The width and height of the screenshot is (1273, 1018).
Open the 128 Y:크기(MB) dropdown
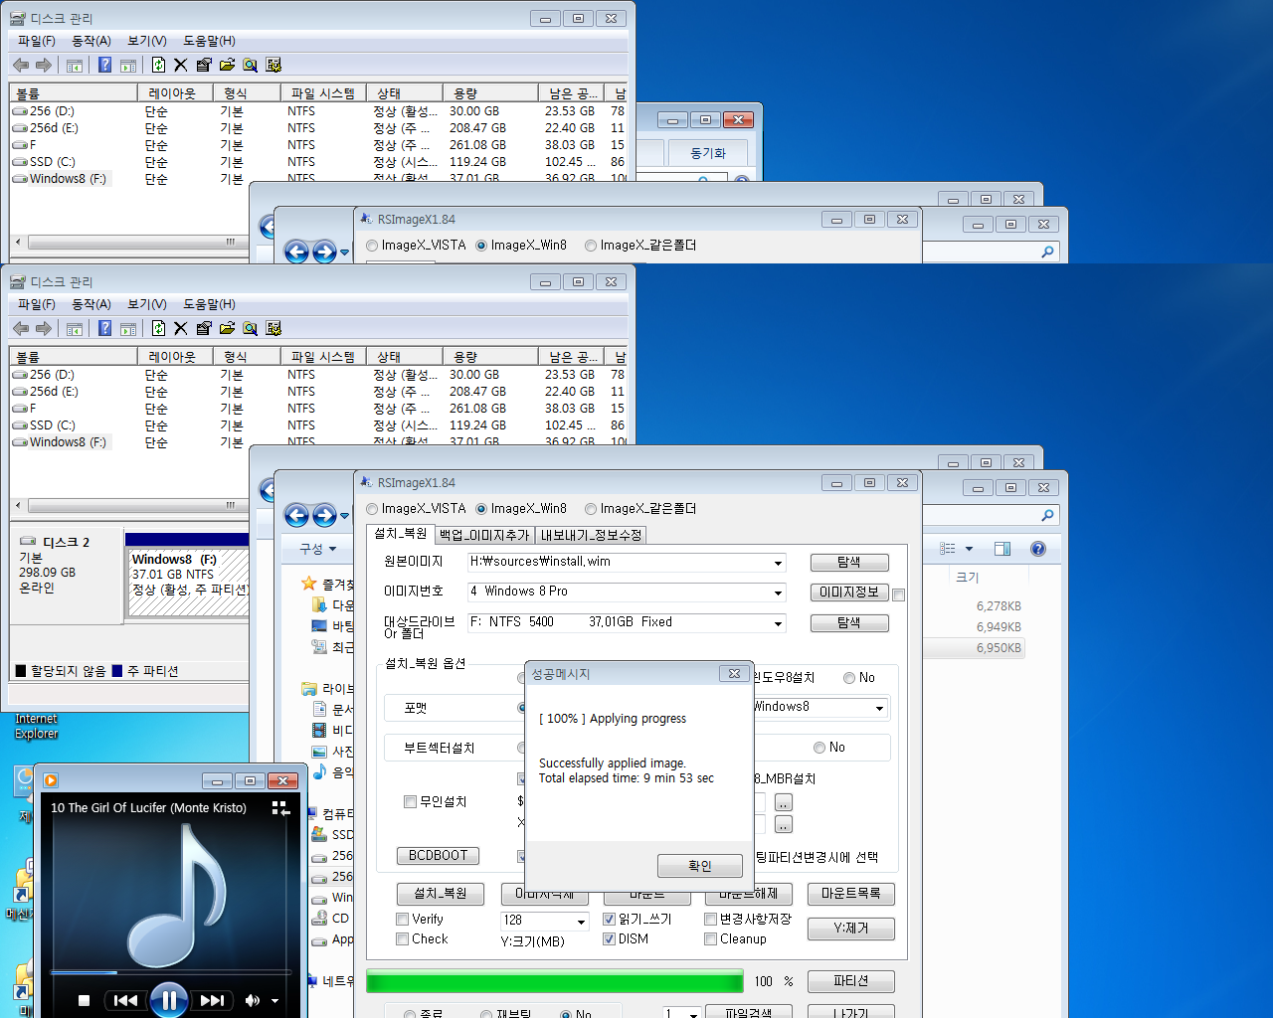pos(581,922)
